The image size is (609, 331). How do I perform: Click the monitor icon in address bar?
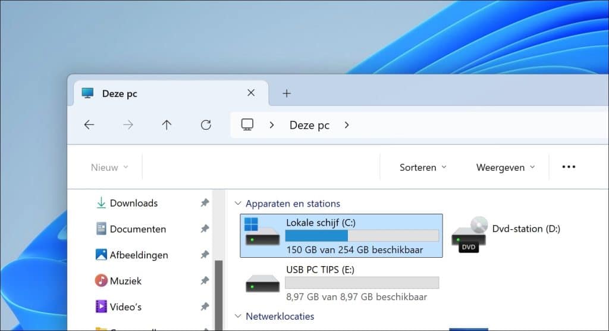click(247, 125)
